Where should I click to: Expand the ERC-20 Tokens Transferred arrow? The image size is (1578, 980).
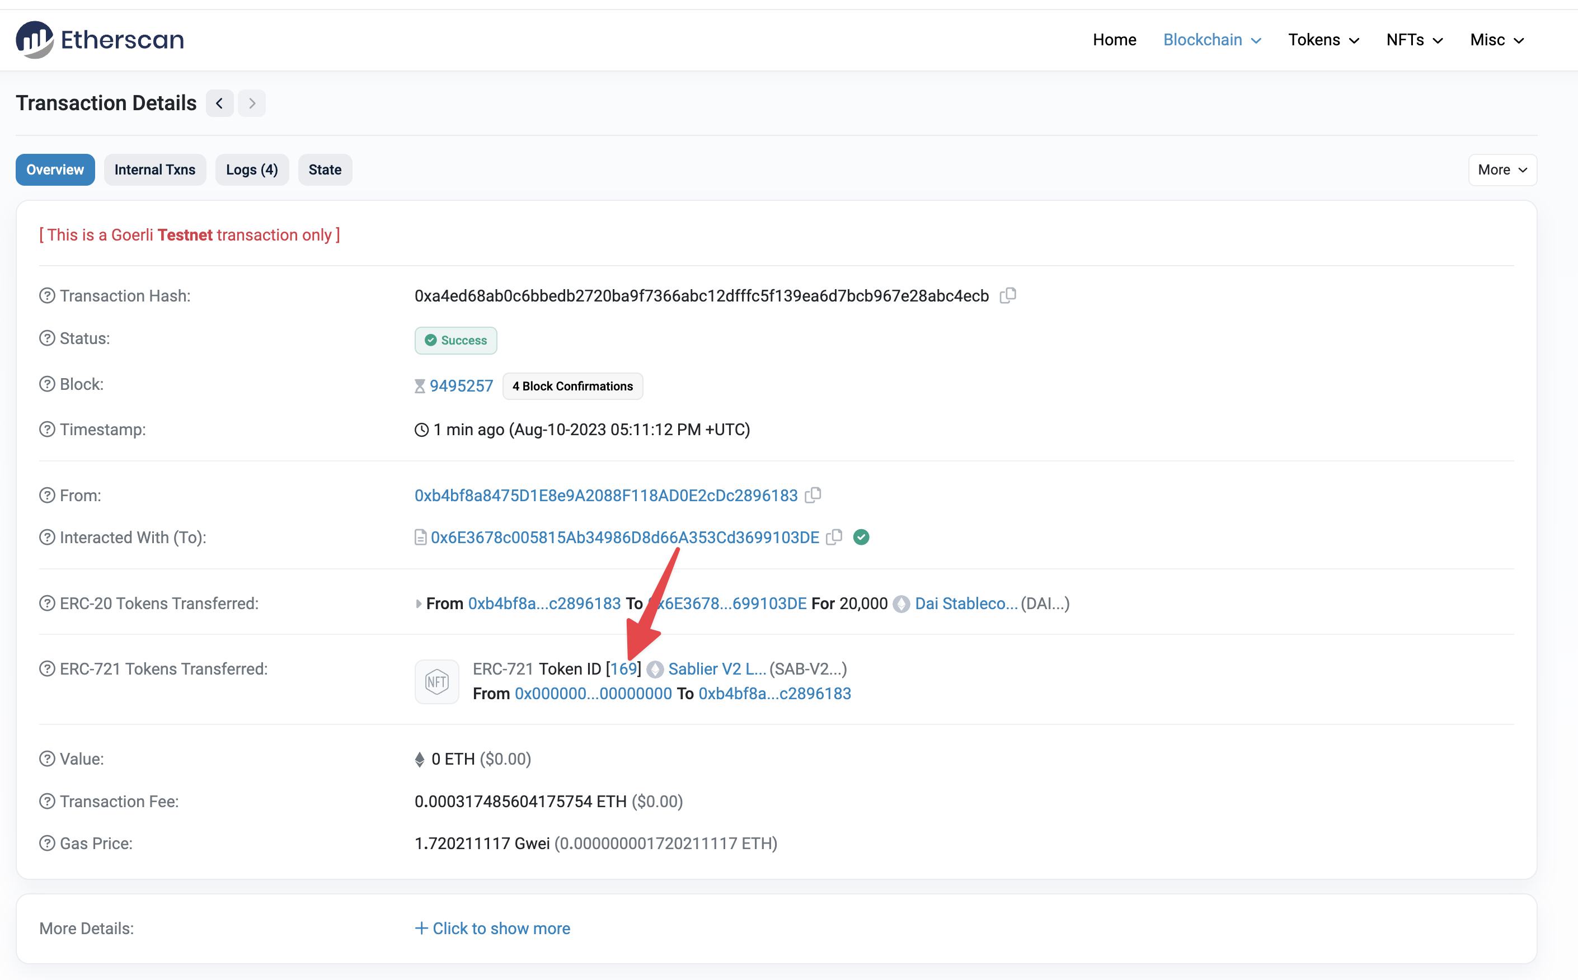click(420, 603)
